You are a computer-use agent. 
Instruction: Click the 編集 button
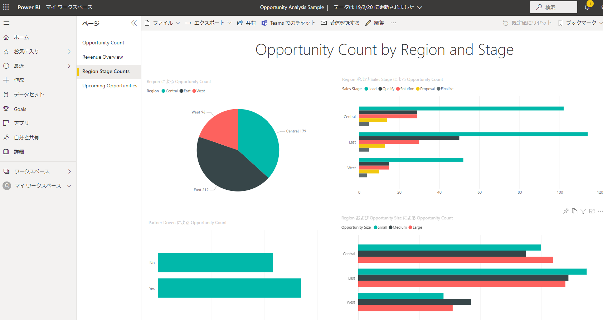[x=375, y=23]
